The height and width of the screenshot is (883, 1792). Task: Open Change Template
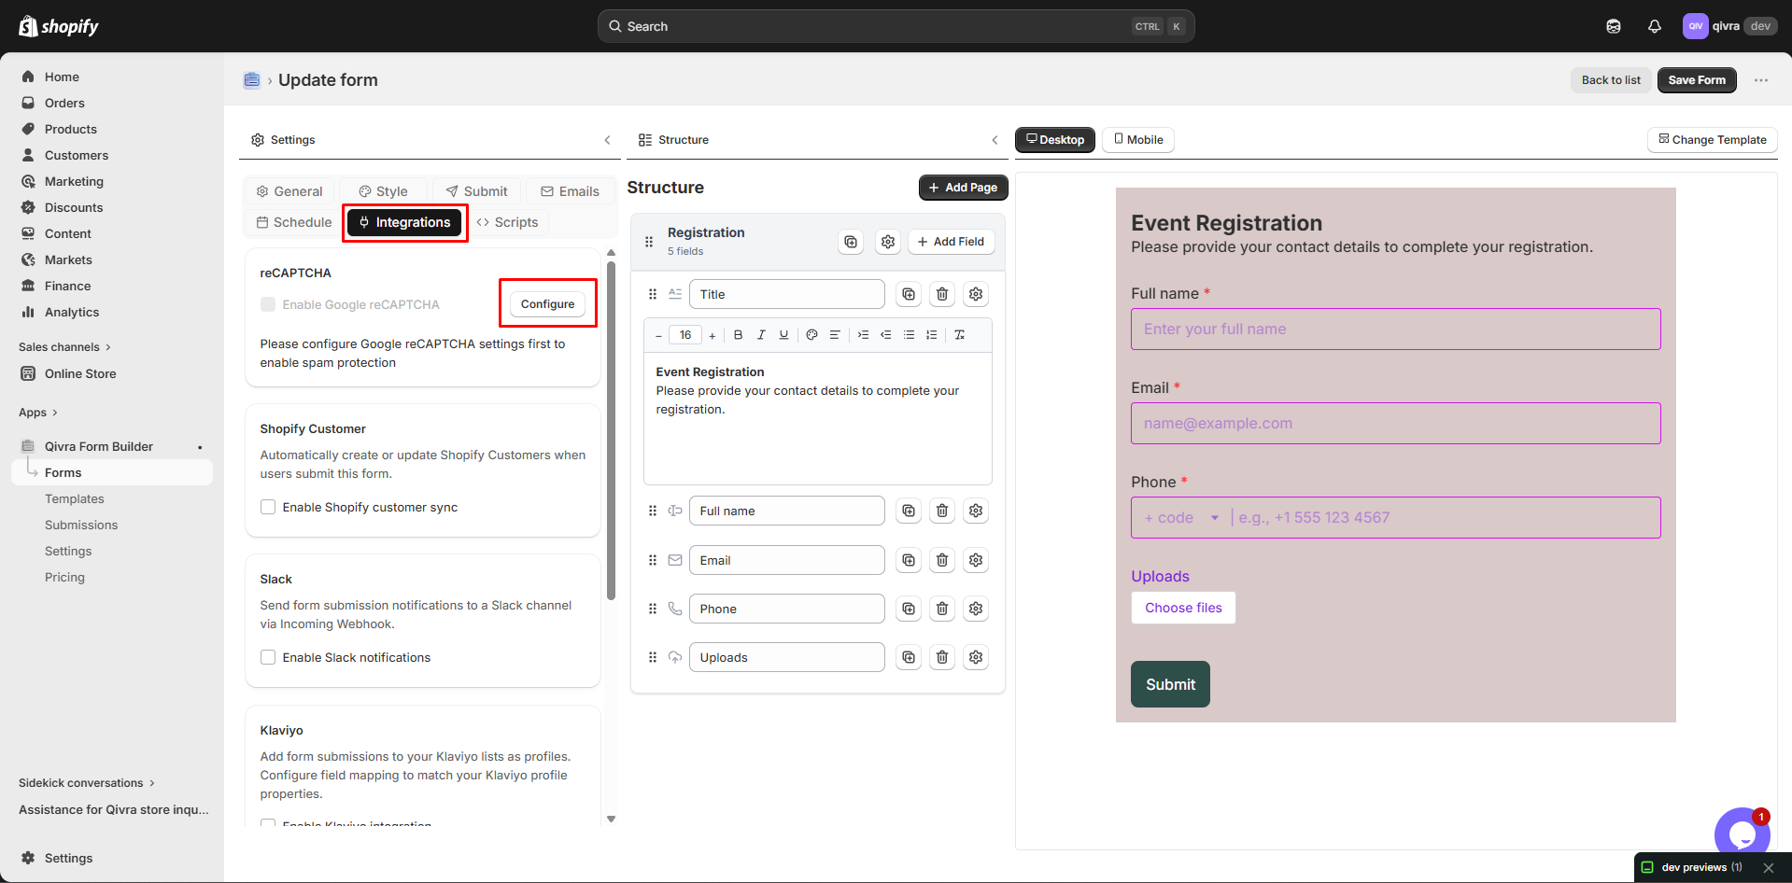pyautogui.click(x=1713, y=140)
